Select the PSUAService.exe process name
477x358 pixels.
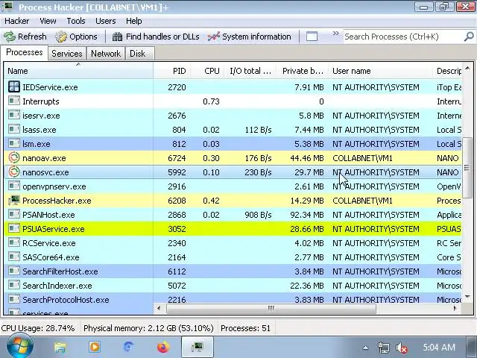(54, 229)
